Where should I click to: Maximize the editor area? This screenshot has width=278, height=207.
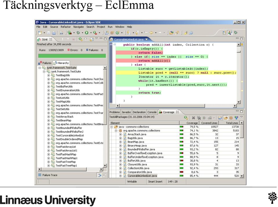point(241,39)
